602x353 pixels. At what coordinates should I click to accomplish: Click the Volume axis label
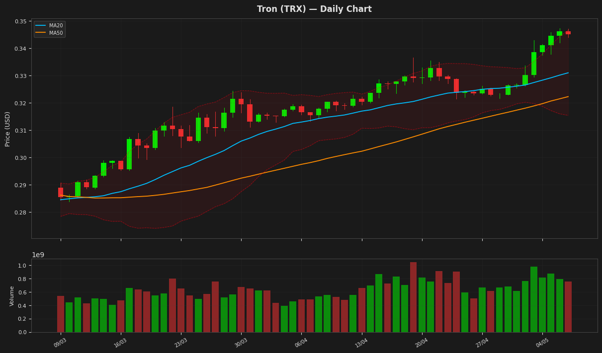[x=12, y=296]
